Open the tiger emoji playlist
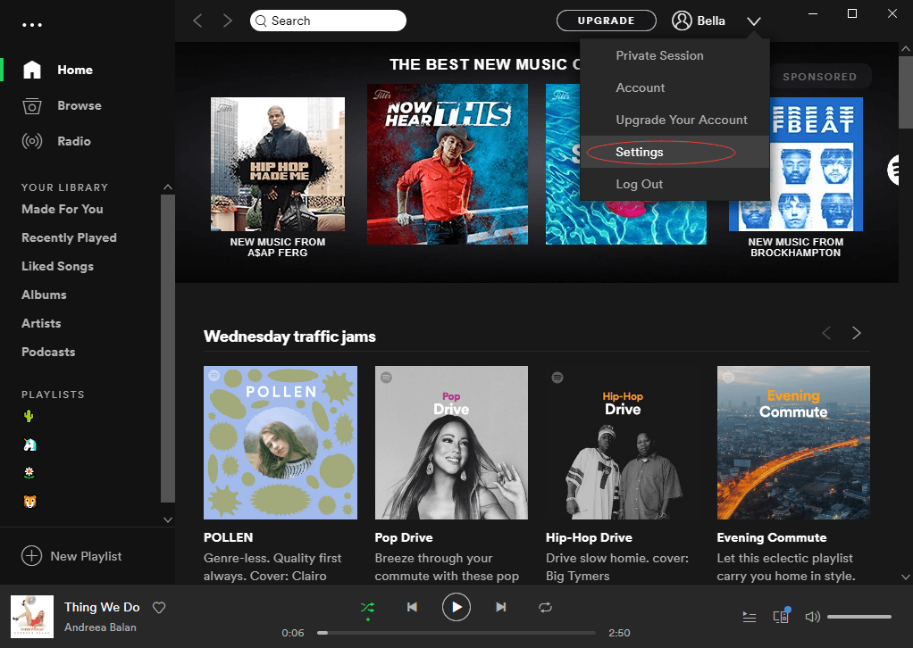This screenshot has width=913, height=648. pos(29,501)
